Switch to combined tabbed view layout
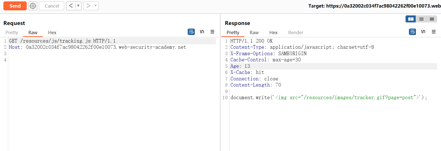The height and width of the screenshot is (151, 441). click(432, 19)
